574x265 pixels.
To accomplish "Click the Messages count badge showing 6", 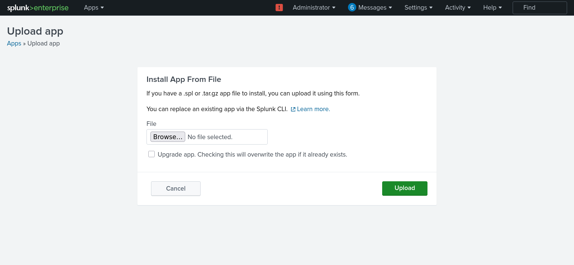I will (352, 8).
